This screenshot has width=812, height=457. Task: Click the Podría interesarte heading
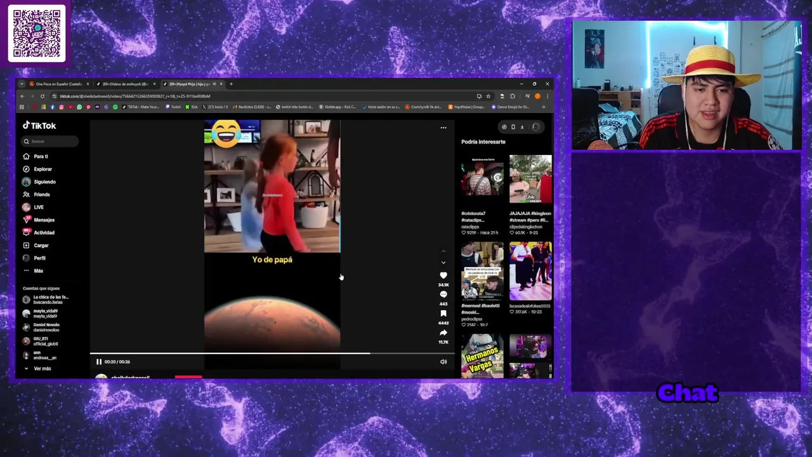click(x=483, y=142)
